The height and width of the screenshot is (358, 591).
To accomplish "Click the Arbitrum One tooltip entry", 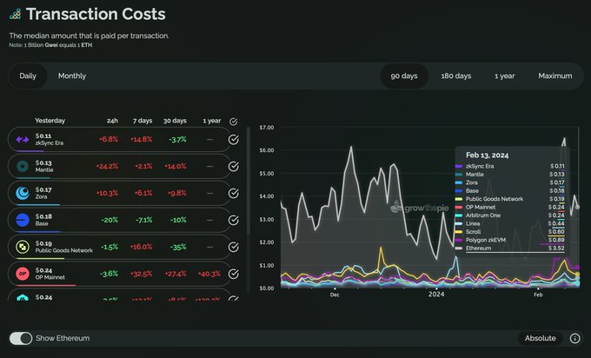I will tap(510, 215).
